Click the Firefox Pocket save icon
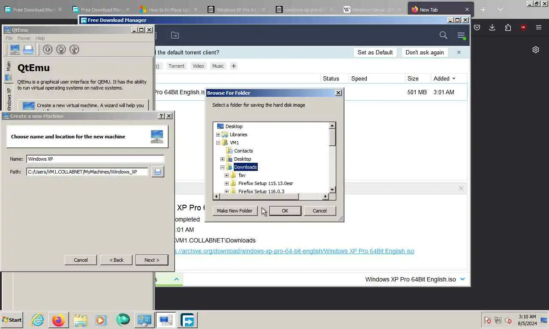 [x=477, y=27]
